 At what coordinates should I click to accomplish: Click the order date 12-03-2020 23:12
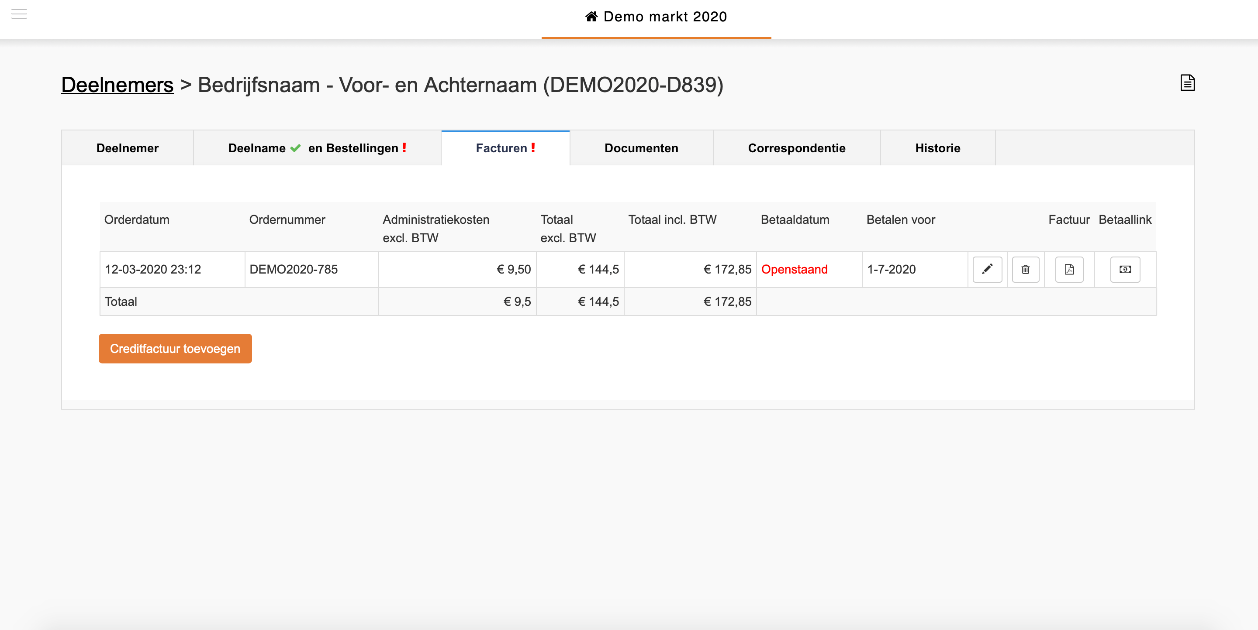coord(152,269)
